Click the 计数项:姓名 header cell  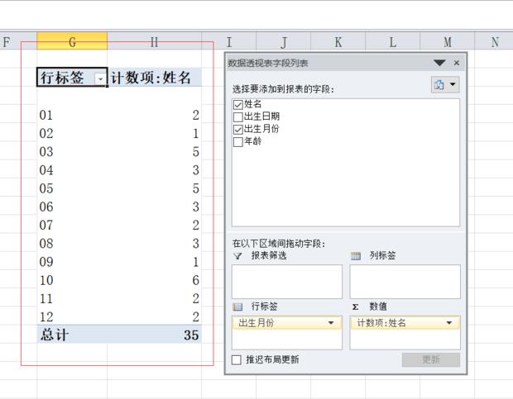155,78
